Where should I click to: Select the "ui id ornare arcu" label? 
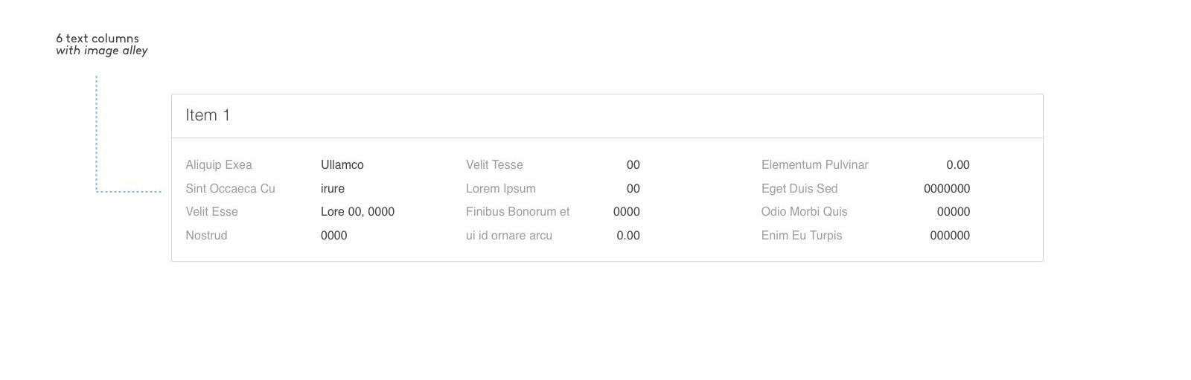click(x=509, y=236)
